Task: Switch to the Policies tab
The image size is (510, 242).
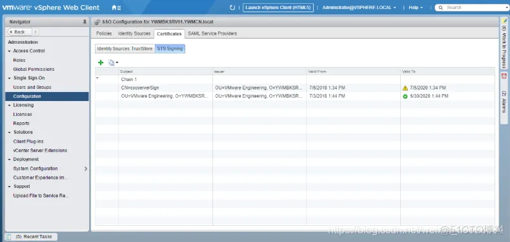Action: tap(104, 33)
